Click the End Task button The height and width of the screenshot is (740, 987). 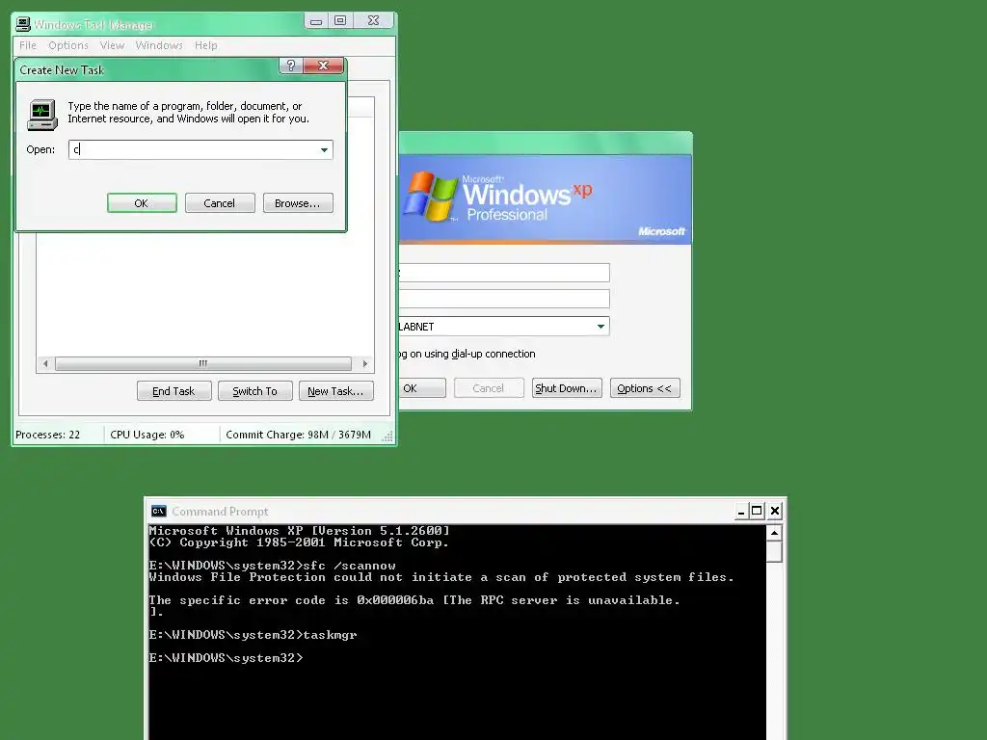pos(173,391)
